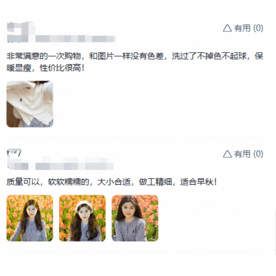
Task: Mark the white sweater review as 有用
Action: [x=243, y=28]
